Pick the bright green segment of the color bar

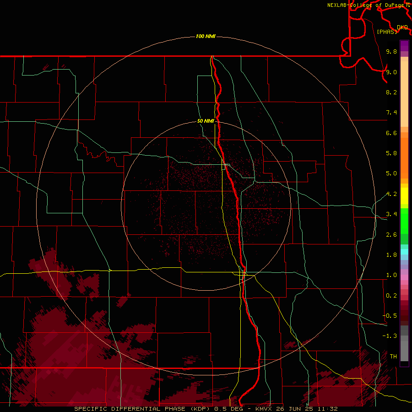(x=404, y=221)
